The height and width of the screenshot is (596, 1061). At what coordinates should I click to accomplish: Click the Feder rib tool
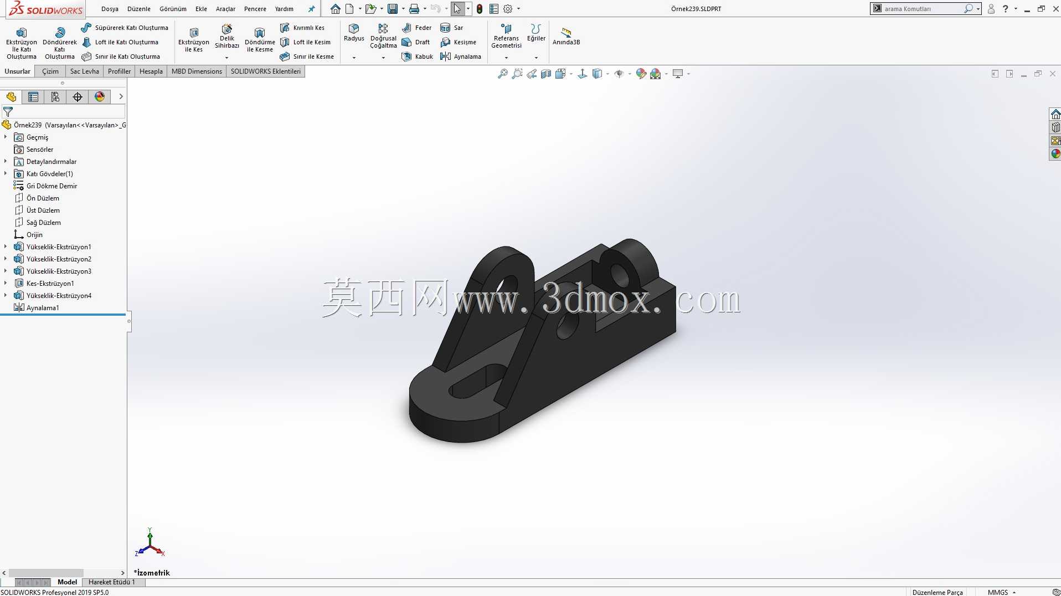(417, 28)
